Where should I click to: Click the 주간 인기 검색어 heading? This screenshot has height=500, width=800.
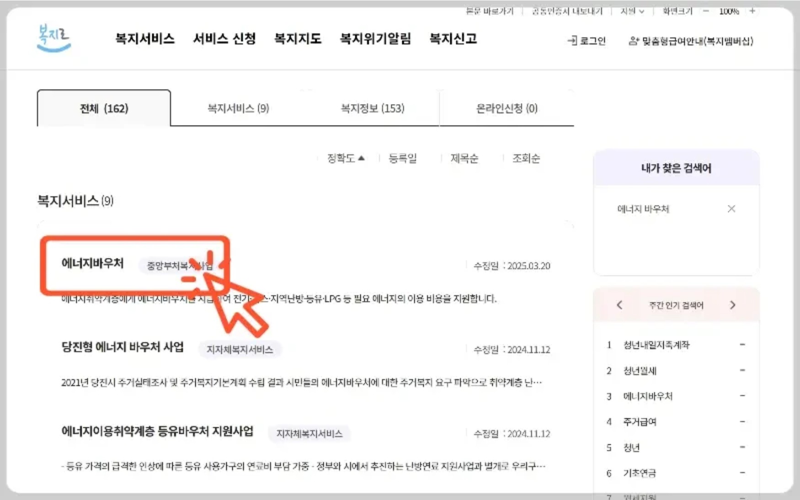click(x=676, y=305)
